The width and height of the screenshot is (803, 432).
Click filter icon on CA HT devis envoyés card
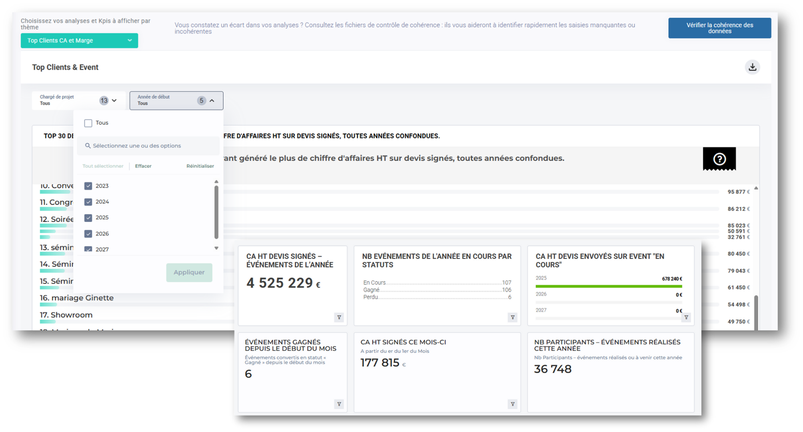tap(686, 317)
